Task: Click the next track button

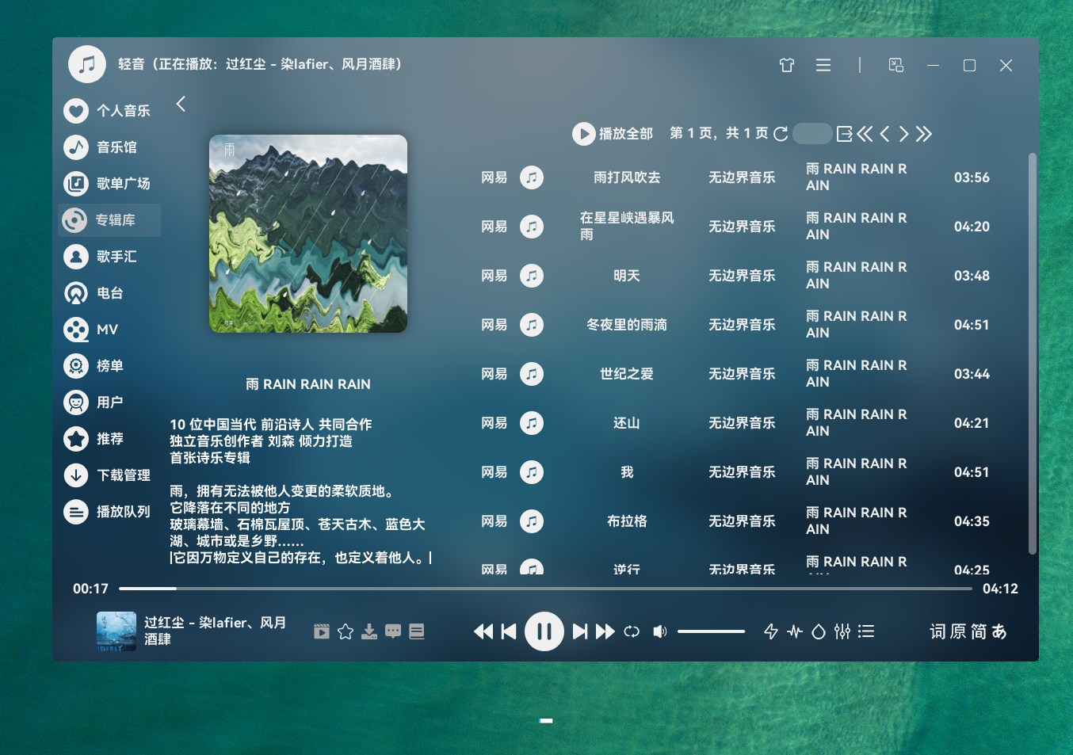Action: pyautogui.click(x=580, y=631)
